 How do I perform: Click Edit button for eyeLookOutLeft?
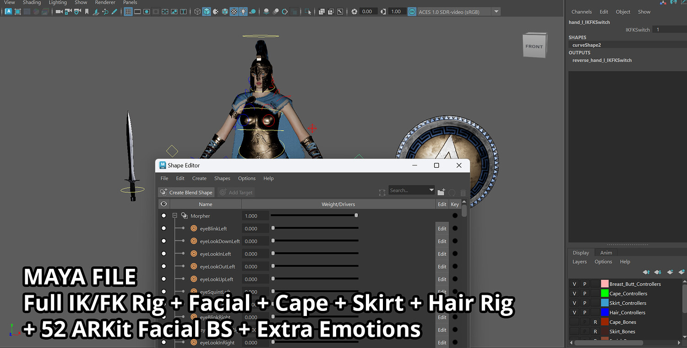[442, 266]
